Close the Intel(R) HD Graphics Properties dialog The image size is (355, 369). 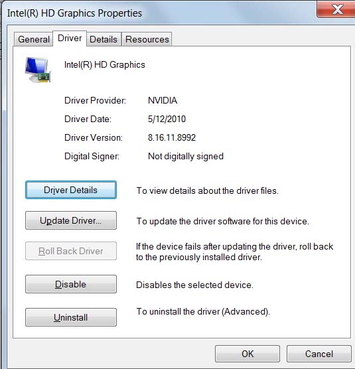tap(336, 9)
